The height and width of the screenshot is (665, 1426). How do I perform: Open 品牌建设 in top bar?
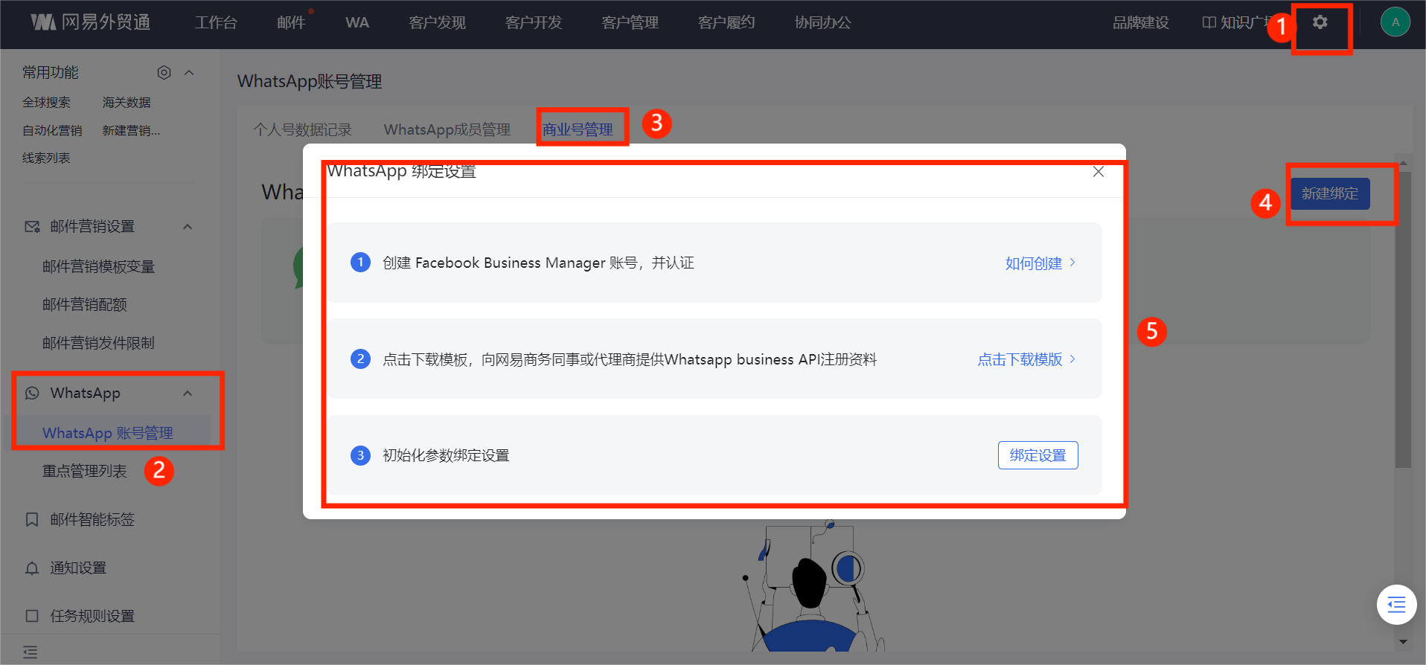pyautogui.click(x=1140, y=22)
